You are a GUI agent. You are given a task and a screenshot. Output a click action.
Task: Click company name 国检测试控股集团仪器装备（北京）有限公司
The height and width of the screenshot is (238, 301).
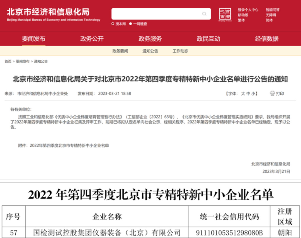point(107,233)
